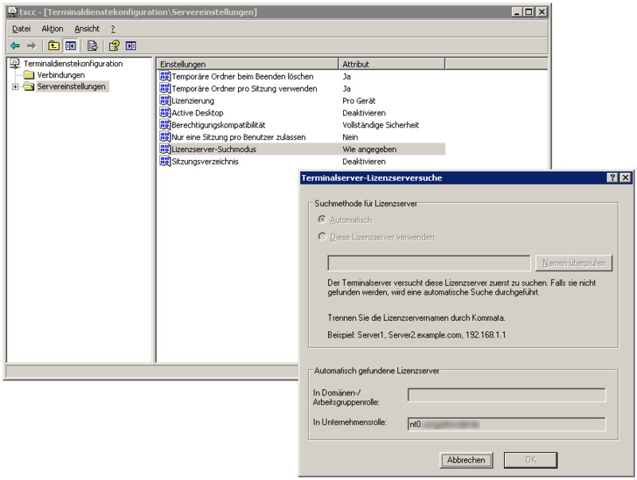The height and width of the screenshot is (480, 637).
Task: Click inside the license server input field
Action: [x=428, y=263]
